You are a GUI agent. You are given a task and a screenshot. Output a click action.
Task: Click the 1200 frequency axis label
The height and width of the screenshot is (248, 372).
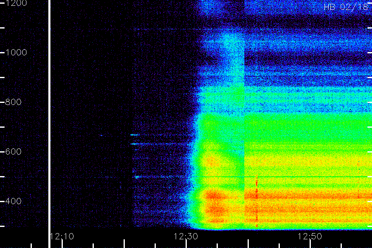(16, 3)
